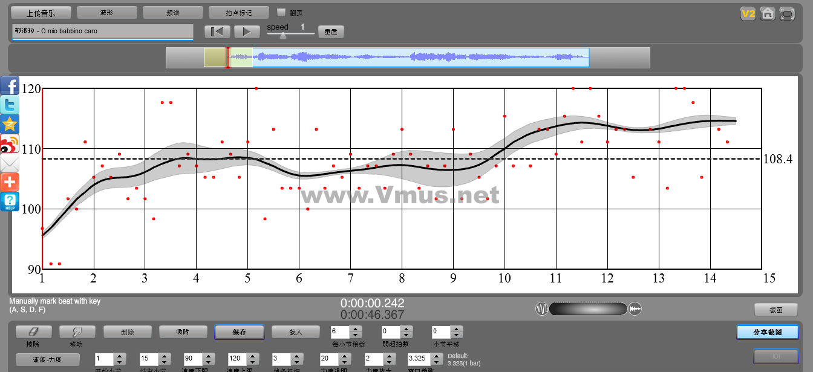Image resolution: width=813 pixels, height=372 pixels.
Task: Increase the 小节平移 bar shift value
Action: [457, 329]
